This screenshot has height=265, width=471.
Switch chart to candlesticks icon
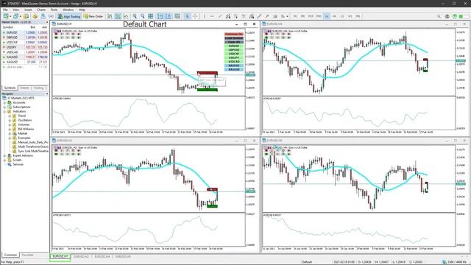118,16
